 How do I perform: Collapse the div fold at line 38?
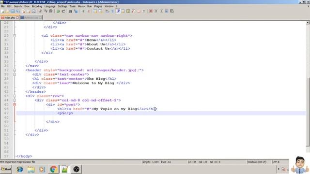pos(15,74)
